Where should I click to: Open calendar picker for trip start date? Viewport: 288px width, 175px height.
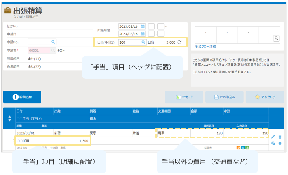143,26
